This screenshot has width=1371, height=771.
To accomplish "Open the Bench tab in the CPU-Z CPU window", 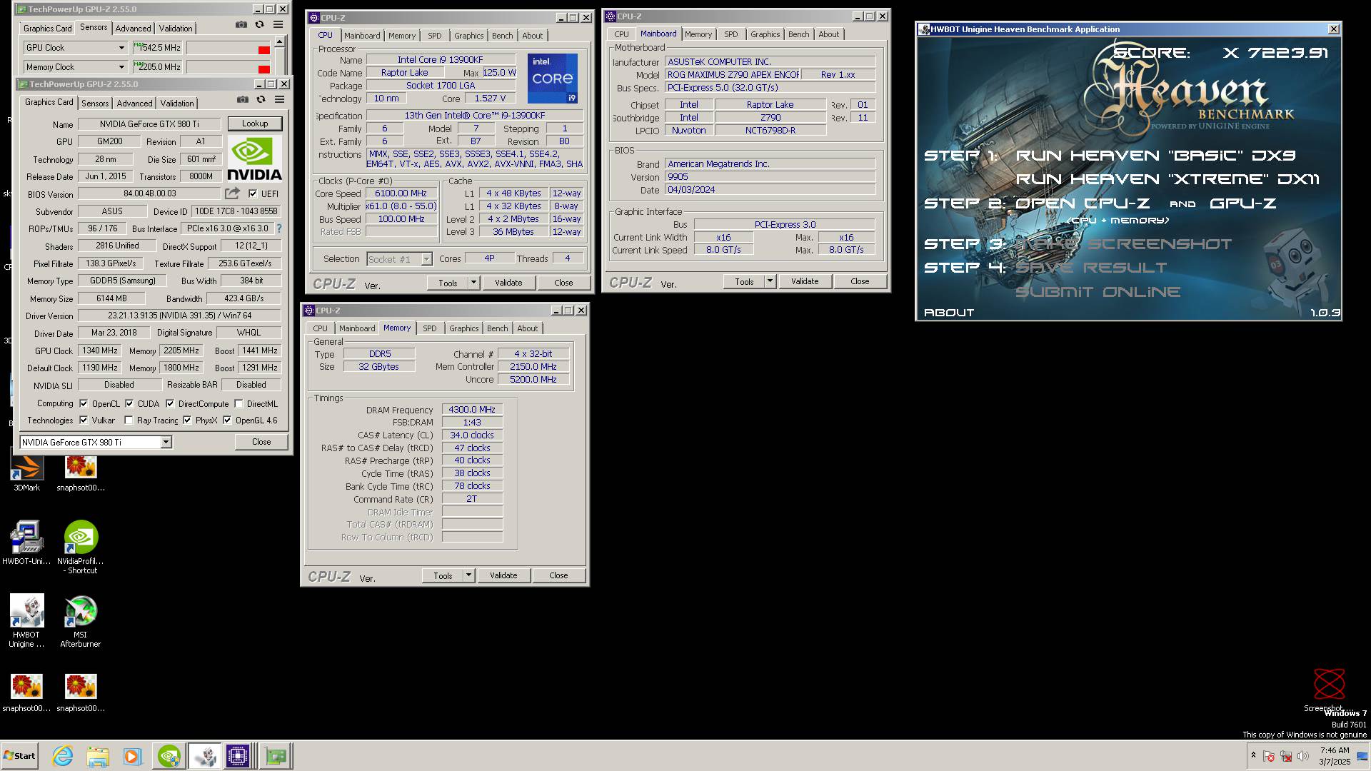I will pos(502,36).
